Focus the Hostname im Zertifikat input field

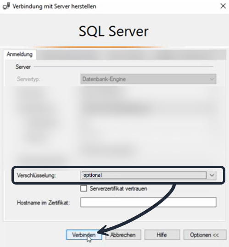(x=148, y=202)
